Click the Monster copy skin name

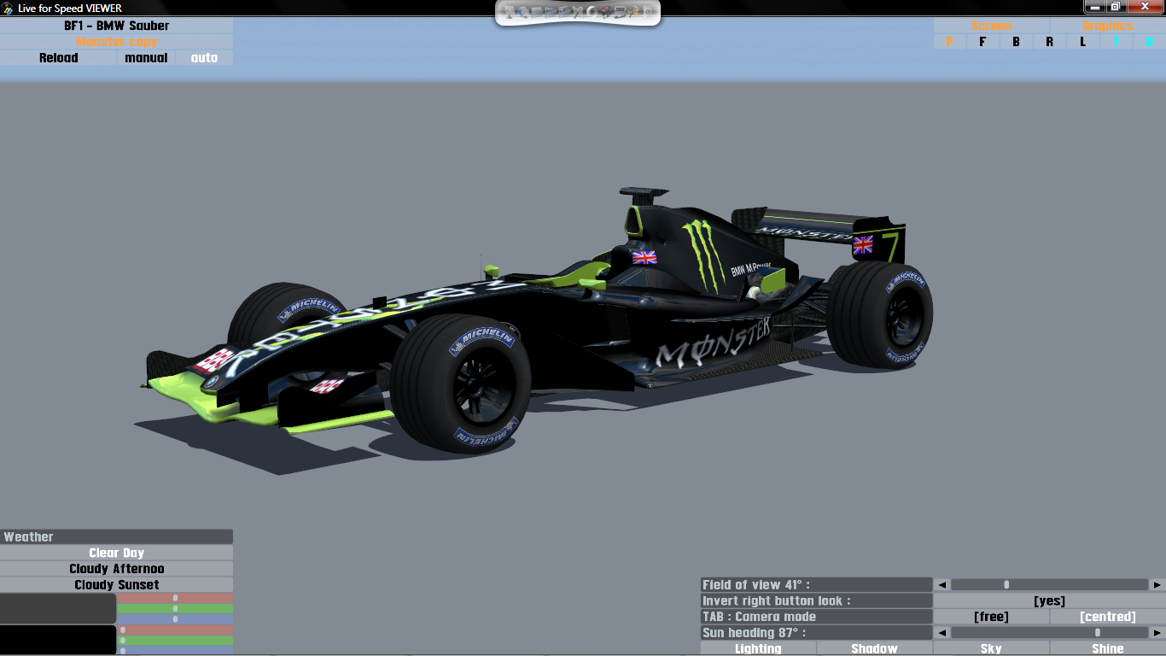point(117,42)
